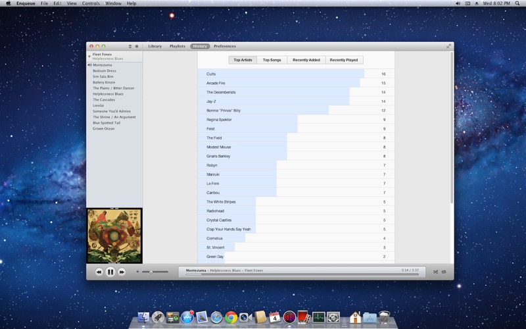
Task: Open FaceTime from the Dock
Action: 245,317
